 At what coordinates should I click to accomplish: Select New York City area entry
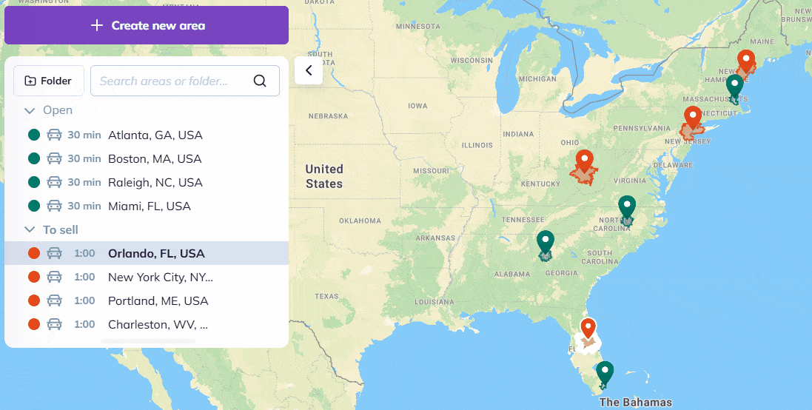160,277
